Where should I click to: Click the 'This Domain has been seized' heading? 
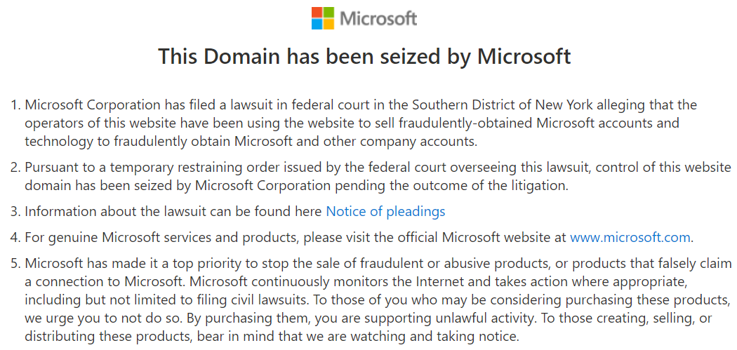(364, 56)
